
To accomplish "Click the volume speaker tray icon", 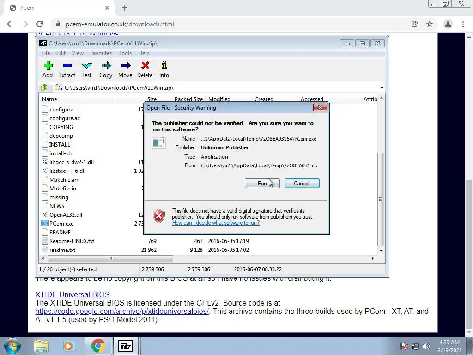I will point(426,346).
